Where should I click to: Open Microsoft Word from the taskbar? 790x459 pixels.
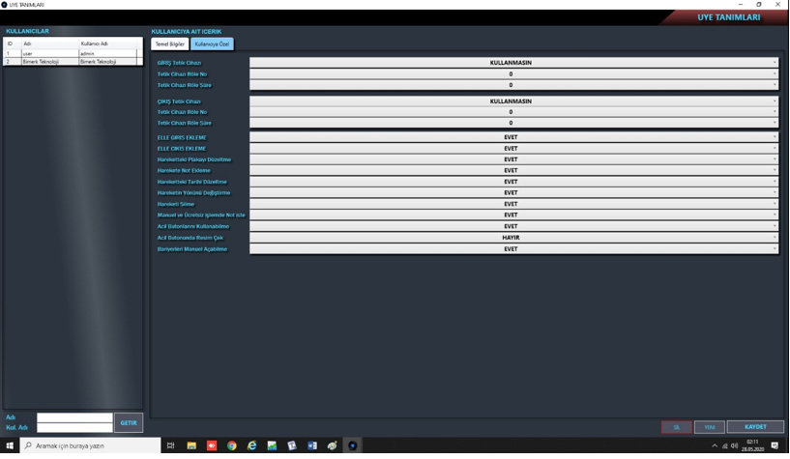(312, 445)
